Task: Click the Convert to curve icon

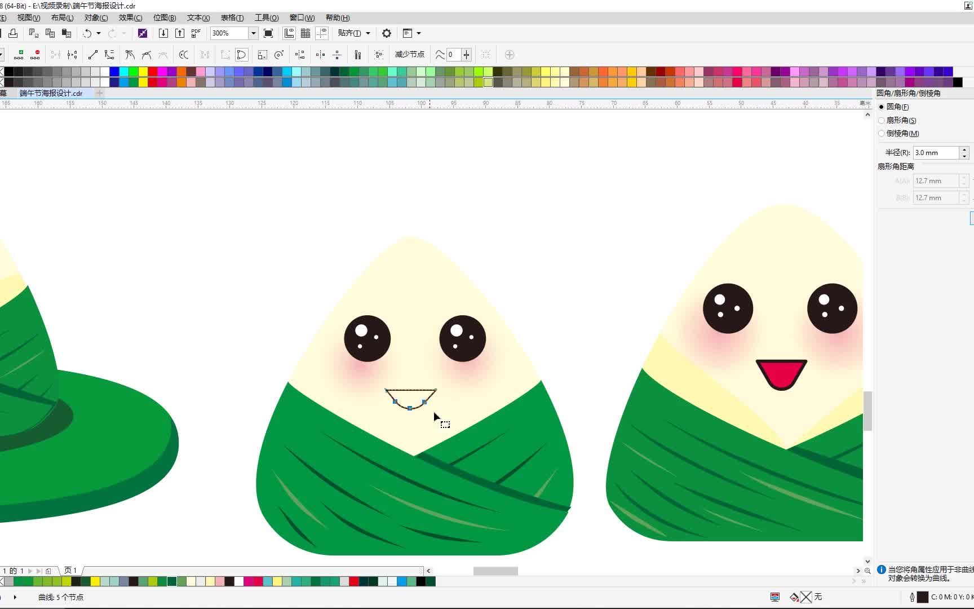Action: tap(109, 55)
